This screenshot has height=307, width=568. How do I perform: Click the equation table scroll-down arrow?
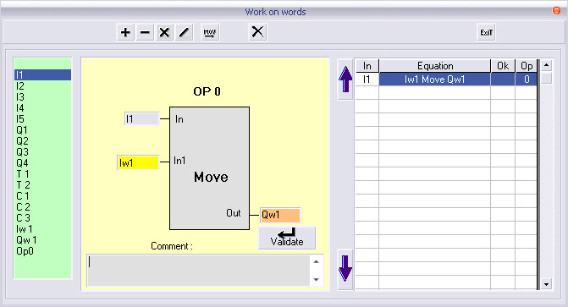click(x=546, y=284)
